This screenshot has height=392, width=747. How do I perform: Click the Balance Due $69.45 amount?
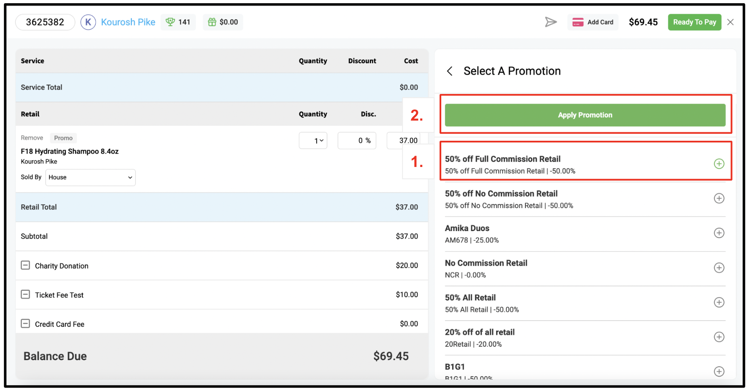391,356
